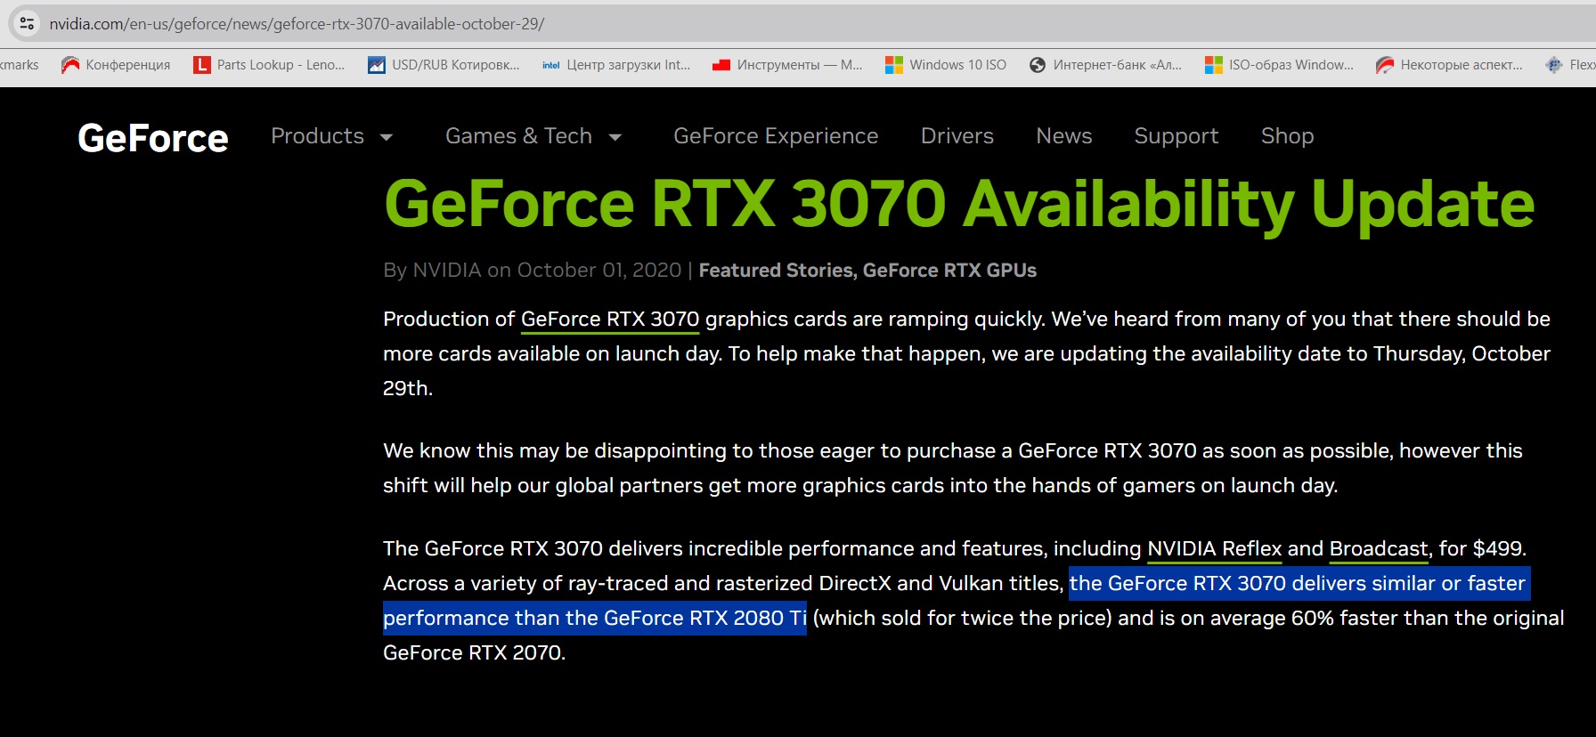
Task: Click the site information icon in address bar
Action: (27, 23)
